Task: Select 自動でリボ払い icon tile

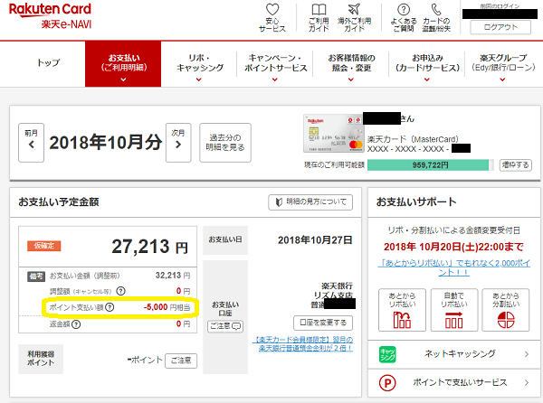Action: (454, 310)
